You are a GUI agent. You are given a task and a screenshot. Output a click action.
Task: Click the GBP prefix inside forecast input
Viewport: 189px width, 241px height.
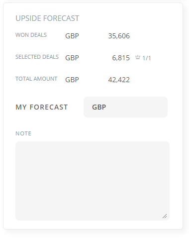click(99, 107)
